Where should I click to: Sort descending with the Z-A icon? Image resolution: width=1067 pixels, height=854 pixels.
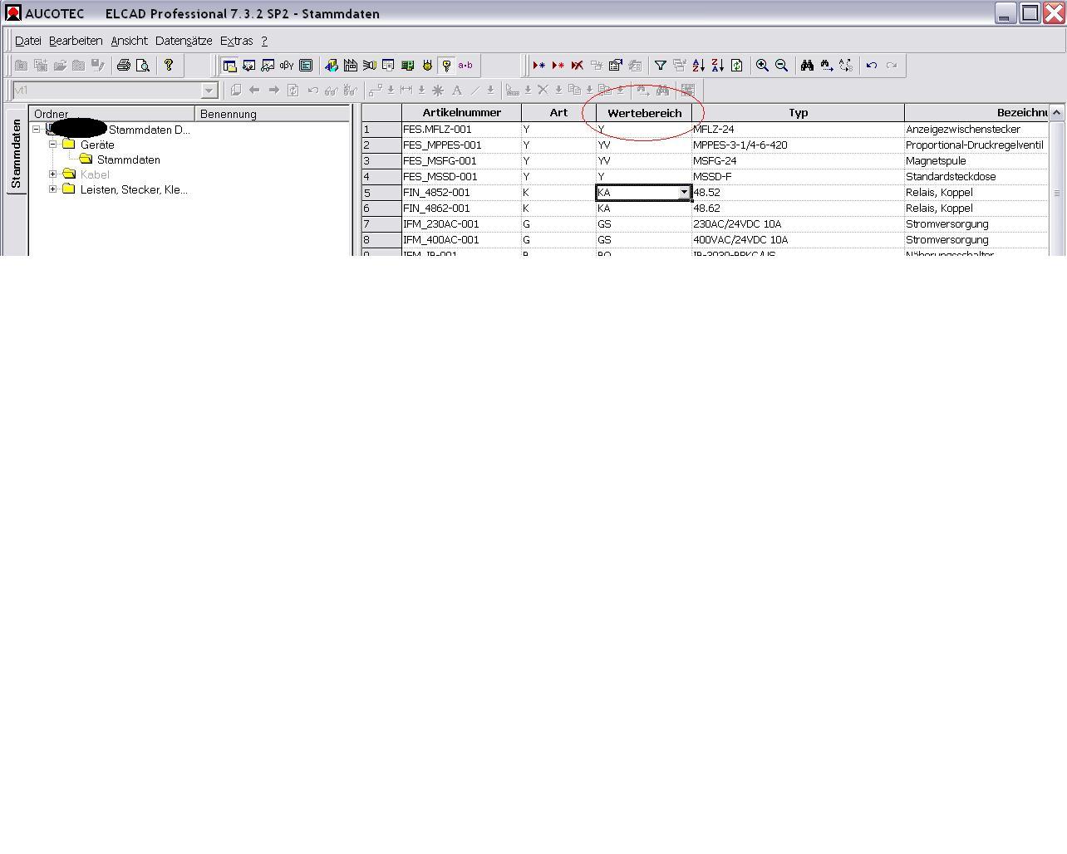pyautogui.click(x=718, y=65)
